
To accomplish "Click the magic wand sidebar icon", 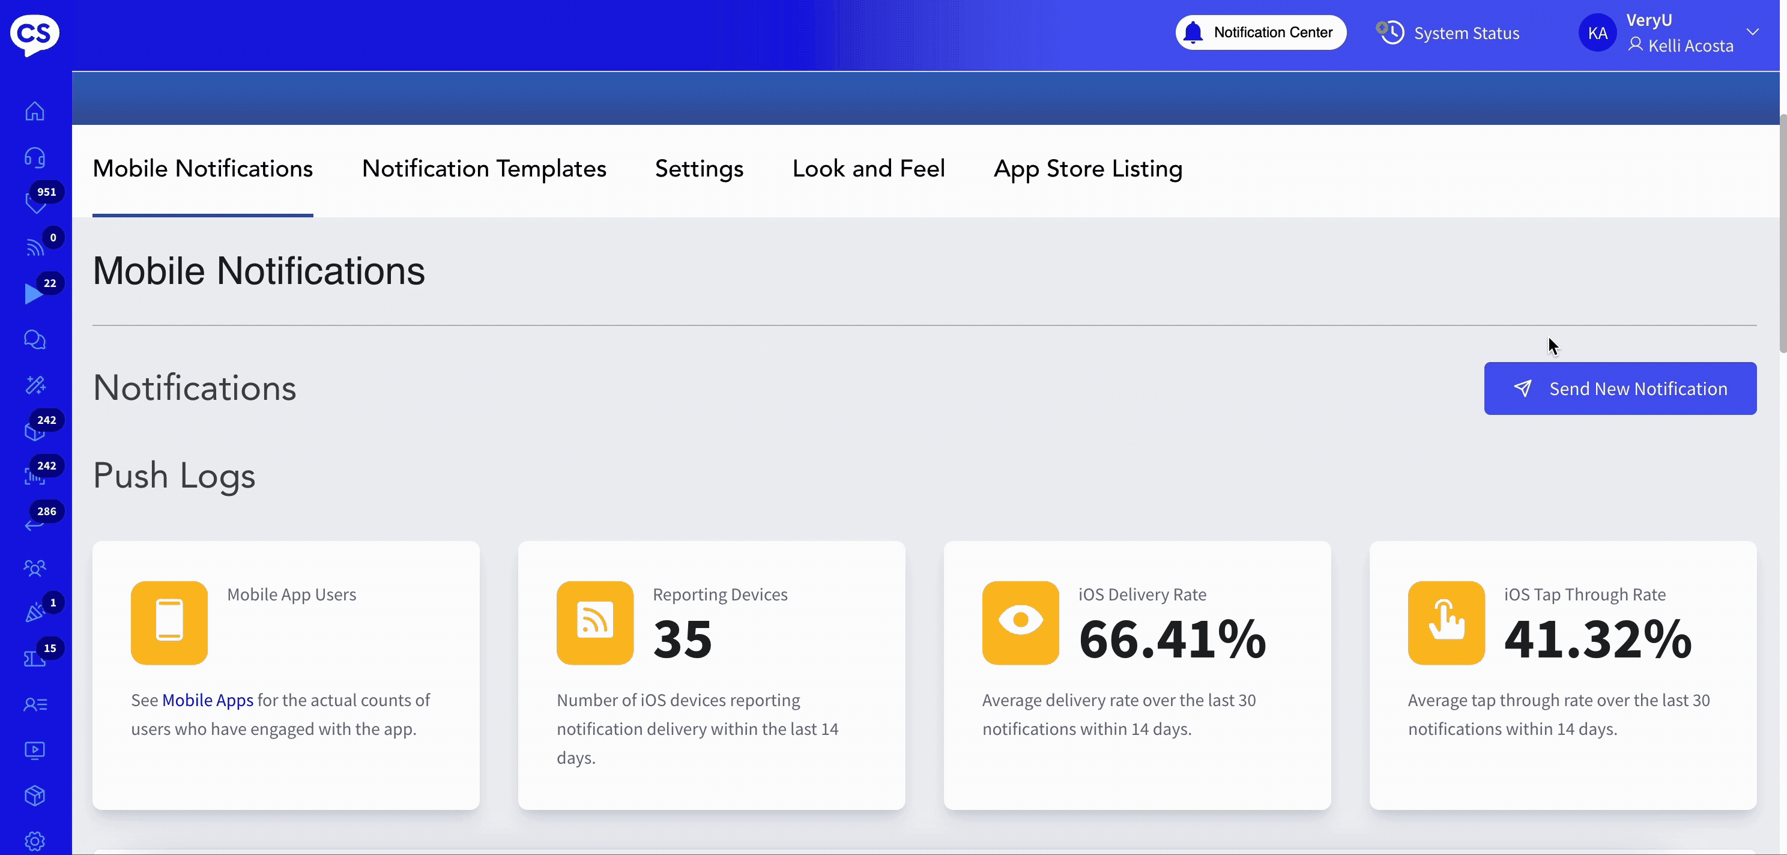I will 35,385.
